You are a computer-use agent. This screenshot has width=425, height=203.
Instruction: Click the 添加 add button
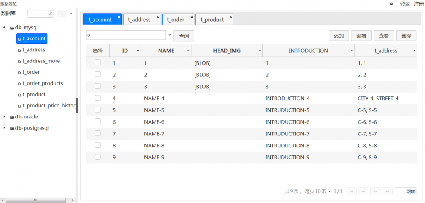tap(339, 36)
